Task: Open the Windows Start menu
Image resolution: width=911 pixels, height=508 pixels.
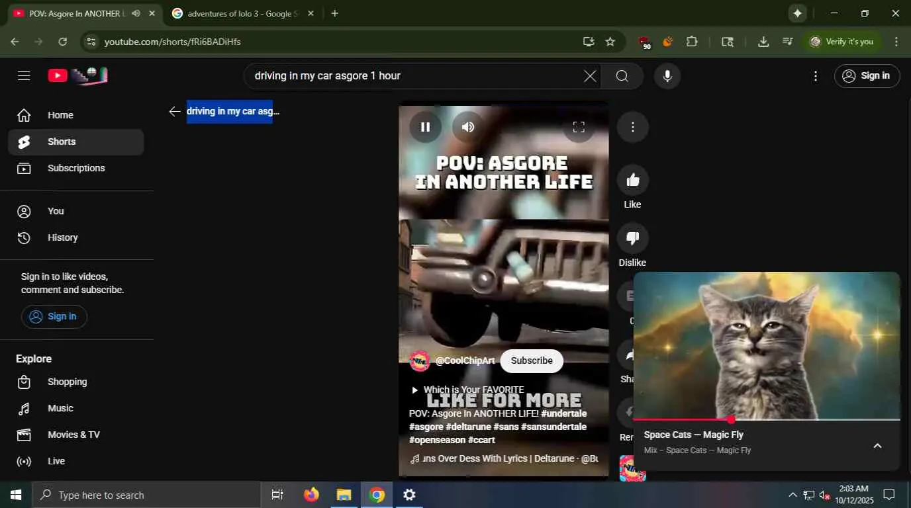Action: pos(16,495)
